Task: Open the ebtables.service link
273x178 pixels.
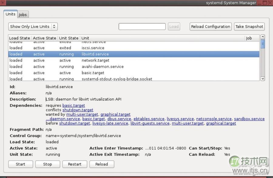Action: [x=149, y=119]
